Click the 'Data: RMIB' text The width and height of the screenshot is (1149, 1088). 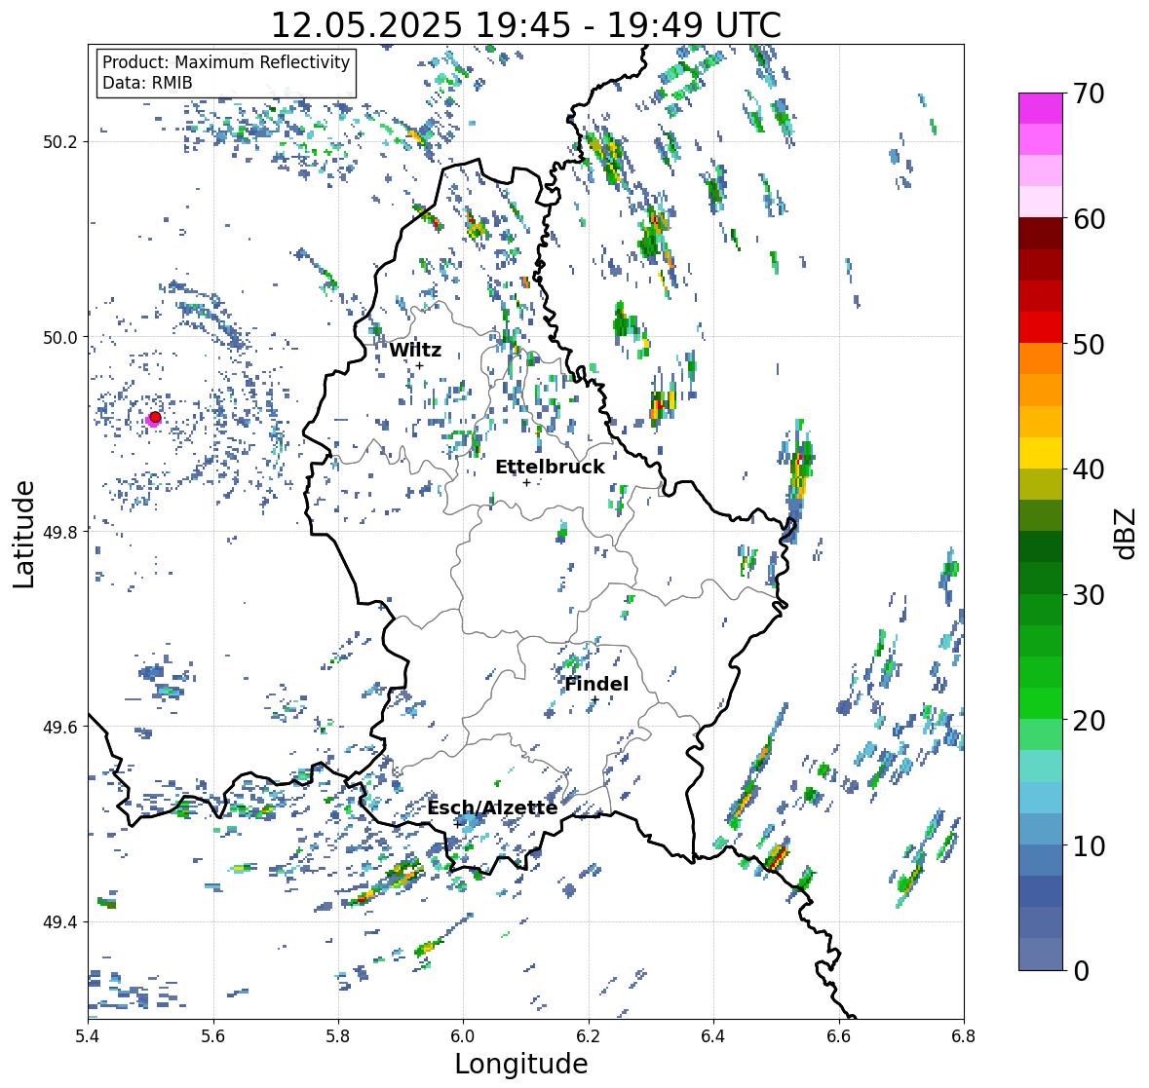coord(147,83)
